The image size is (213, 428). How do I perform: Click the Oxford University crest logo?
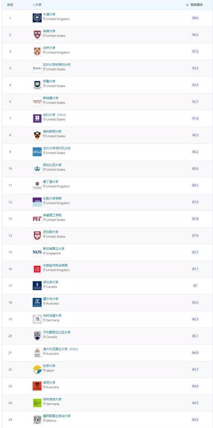37,18
